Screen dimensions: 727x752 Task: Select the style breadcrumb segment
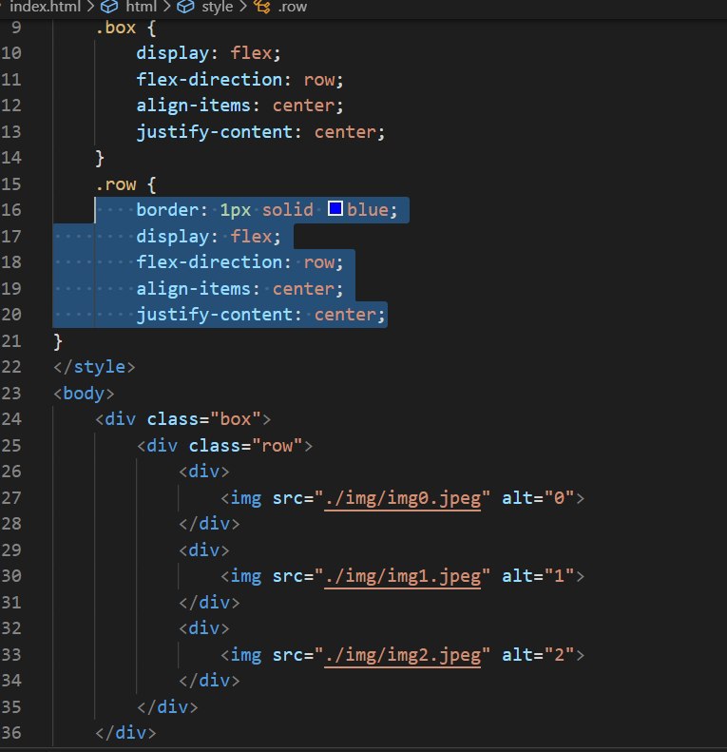tap(217, 7)
